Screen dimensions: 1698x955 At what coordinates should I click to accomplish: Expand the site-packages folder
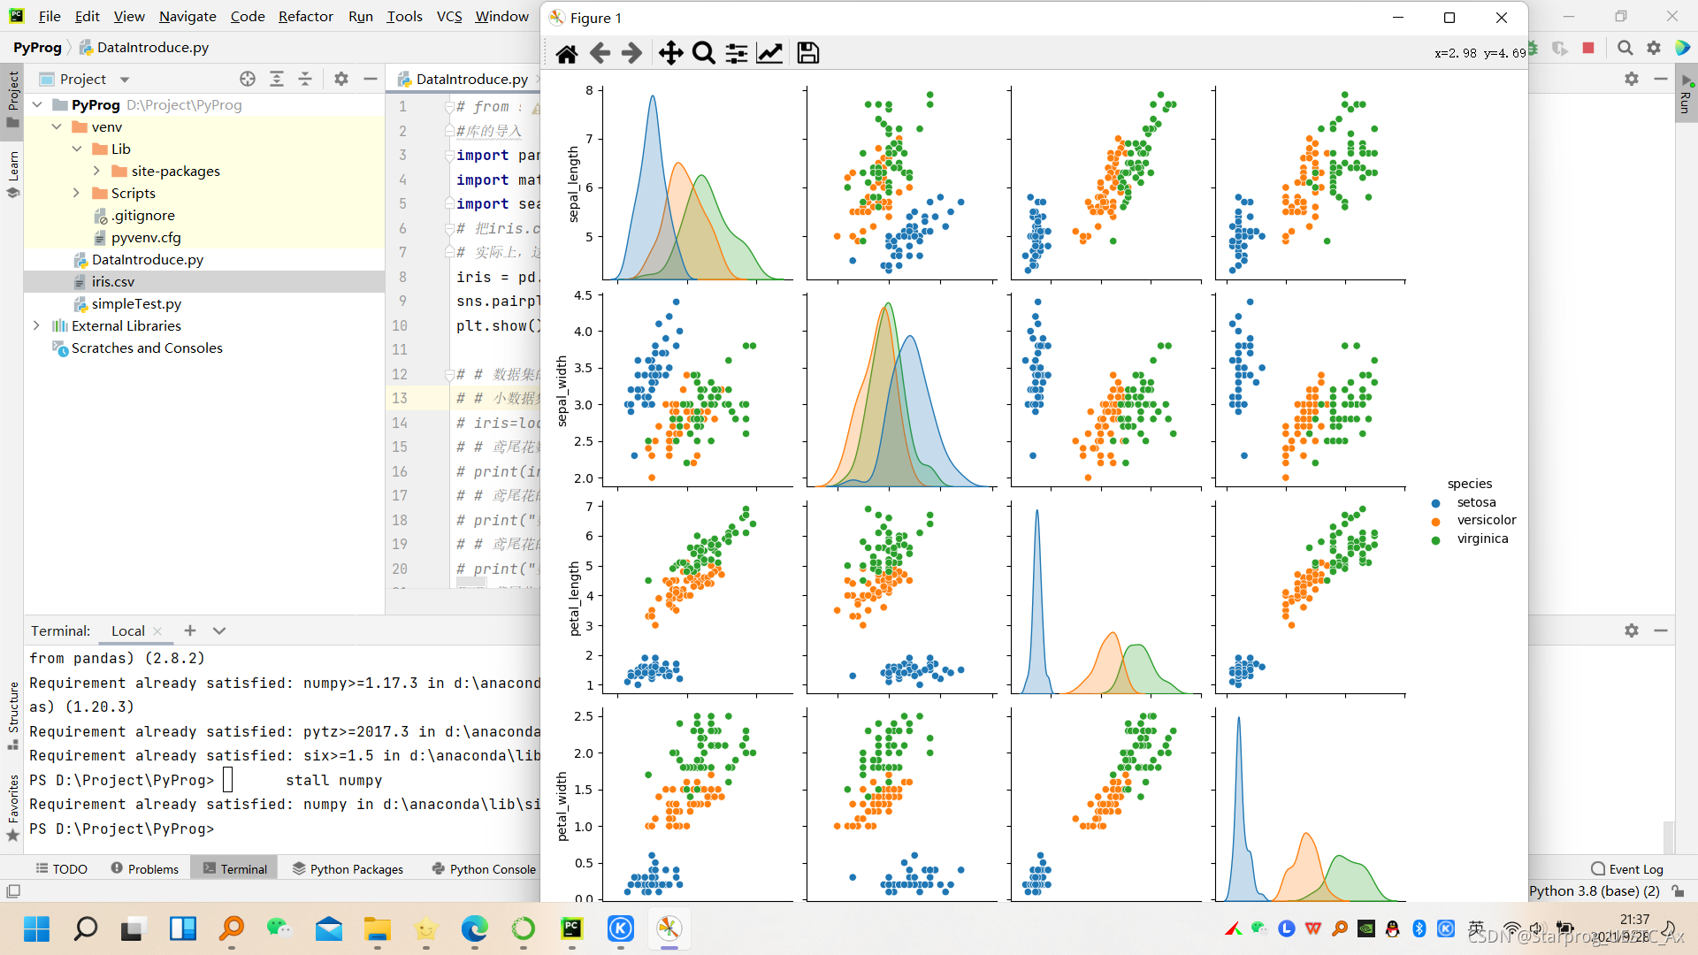click(96, 171)
